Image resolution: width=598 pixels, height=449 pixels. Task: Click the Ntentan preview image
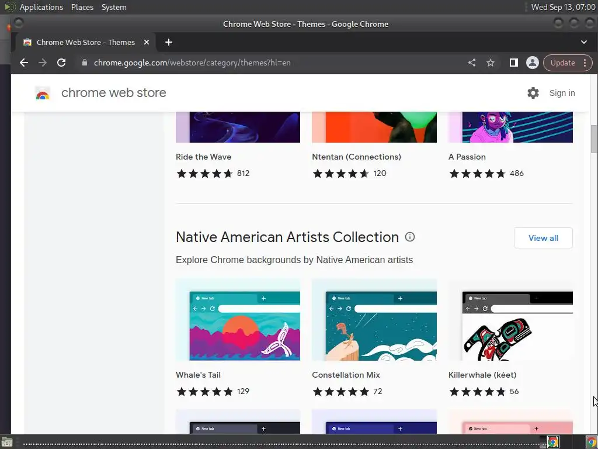tap(374, 127)
